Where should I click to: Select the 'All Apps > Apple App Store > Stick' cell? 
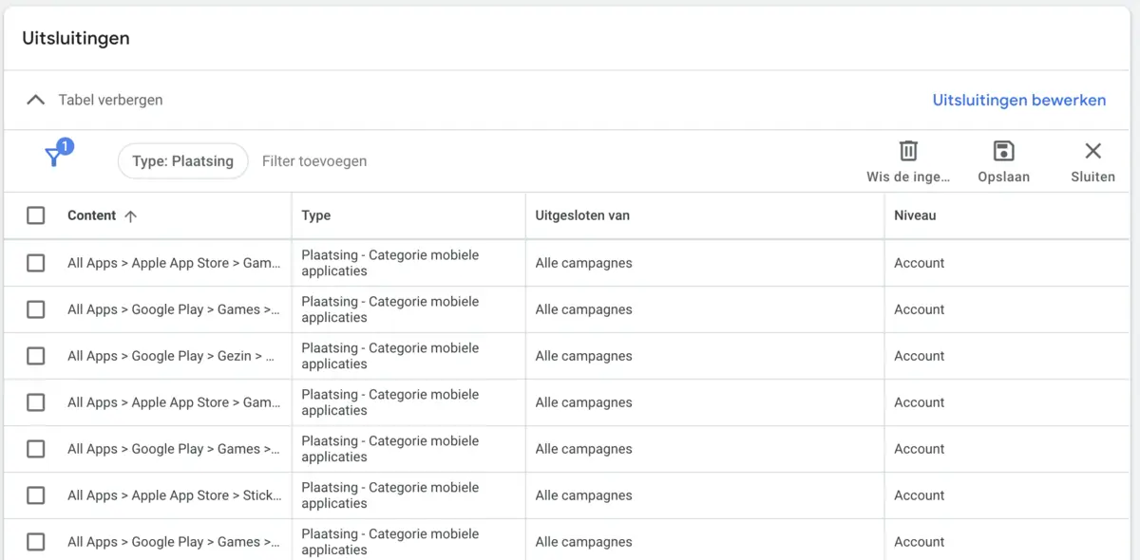tap(175, 495)
